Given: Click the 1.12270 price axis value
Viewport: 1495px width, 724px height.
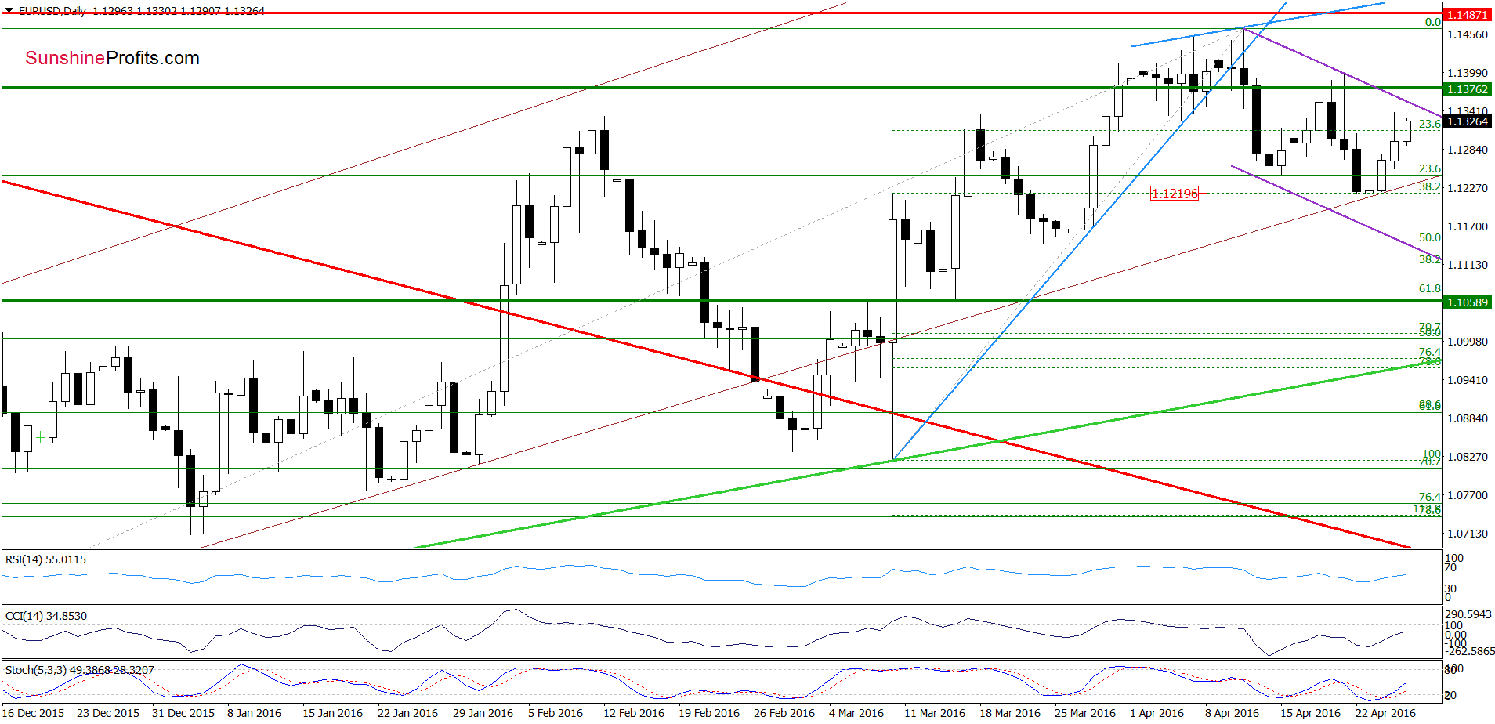Looking at the screenshot, I should tap(1468, 188).
